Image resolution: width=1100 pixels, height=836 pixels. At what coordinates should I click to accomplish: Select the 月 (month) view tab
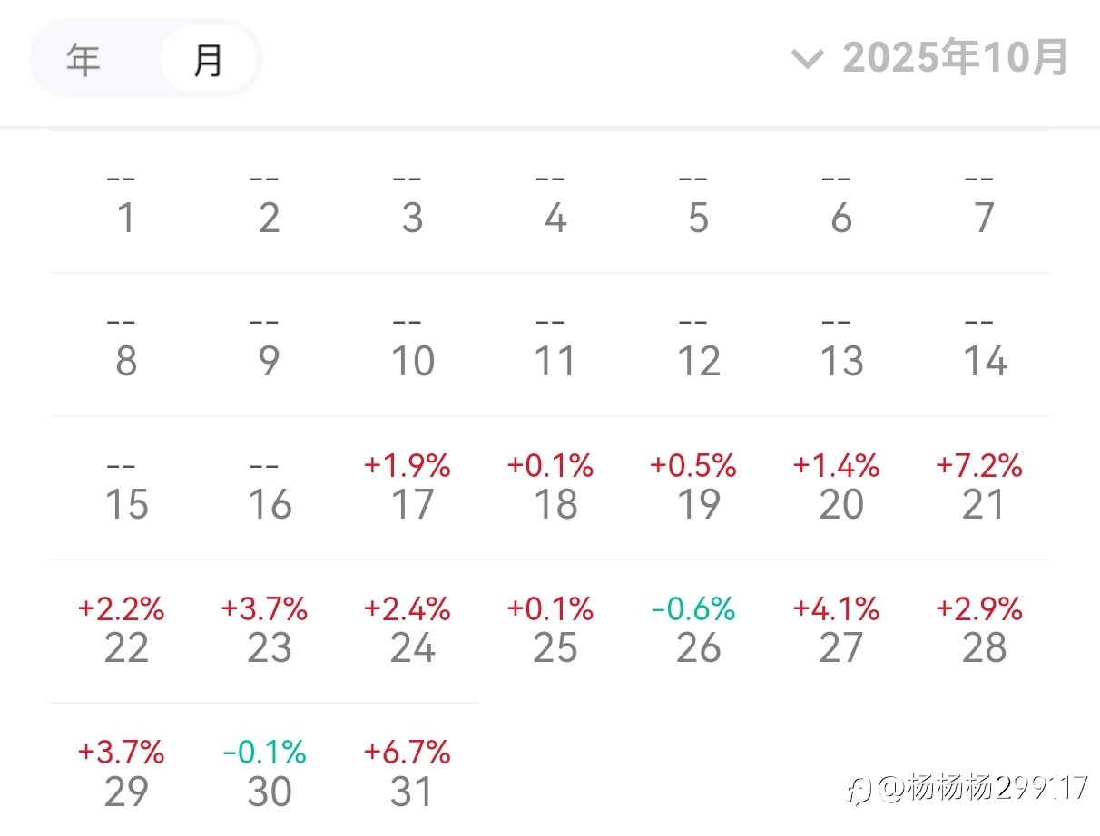click(x=208, y=61)
